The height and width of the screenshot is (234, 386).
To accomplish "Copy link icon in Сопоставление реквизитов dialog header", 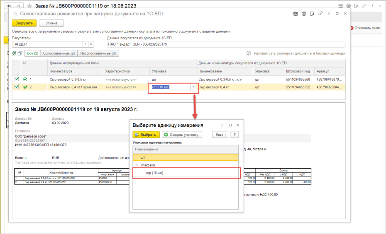I will point(320,14).
